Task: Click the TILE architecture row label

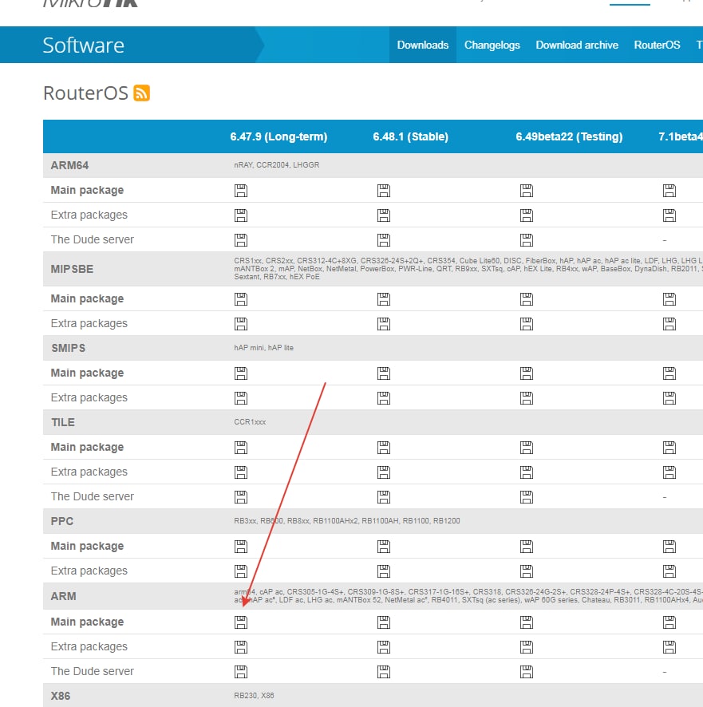Action: click(63, 422)
